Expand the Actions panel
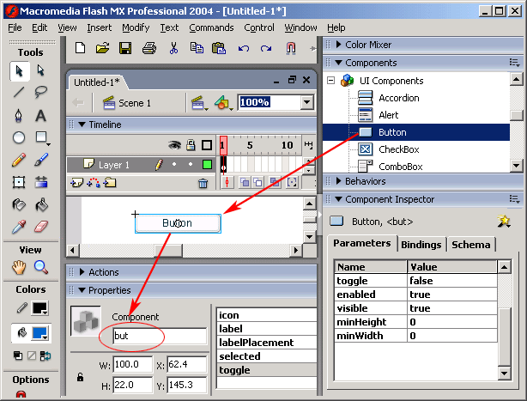 [x=82, y=272]
